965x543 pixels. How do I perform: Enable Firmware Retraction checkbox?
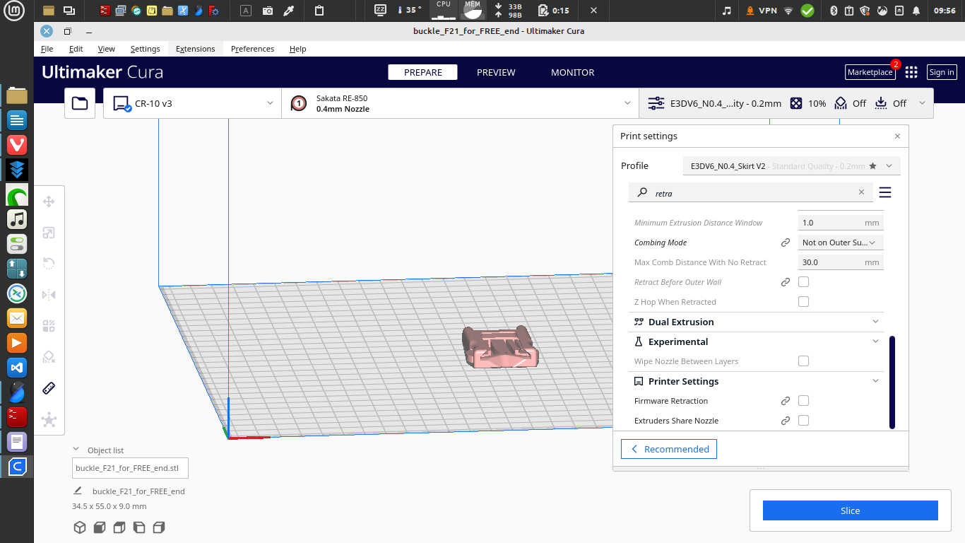click(803, 401)
